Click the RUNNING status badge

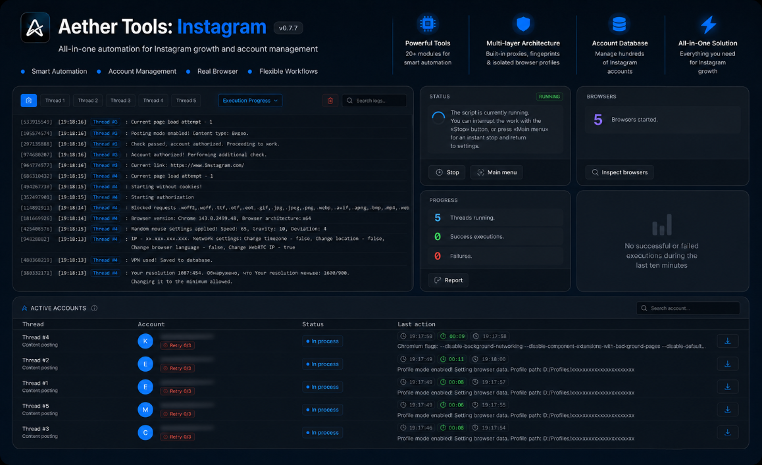click(x=549, y=97)
